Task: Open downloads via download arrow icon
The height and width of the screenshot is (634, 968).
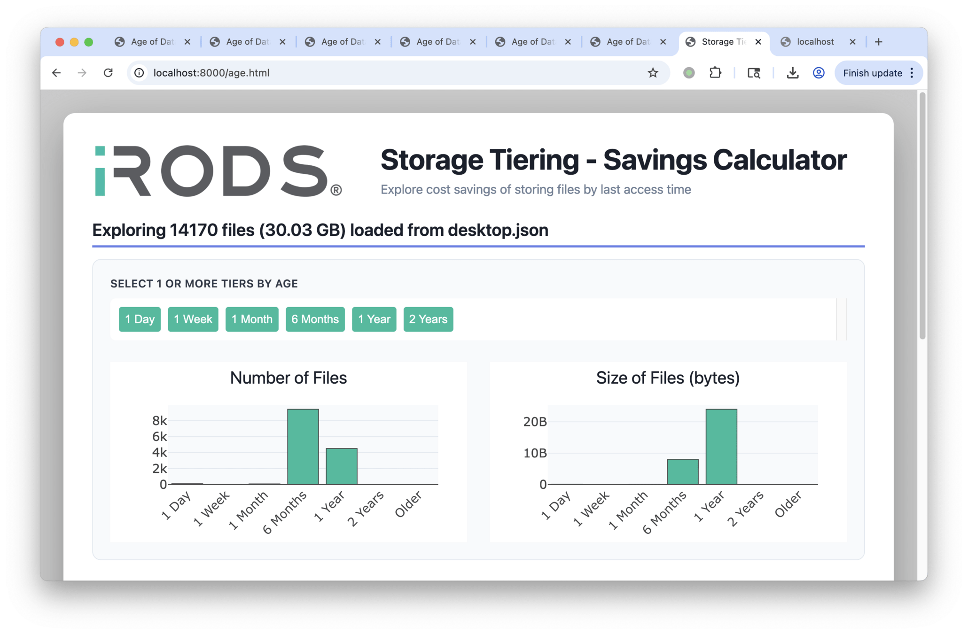Action: tap(792, 73)
